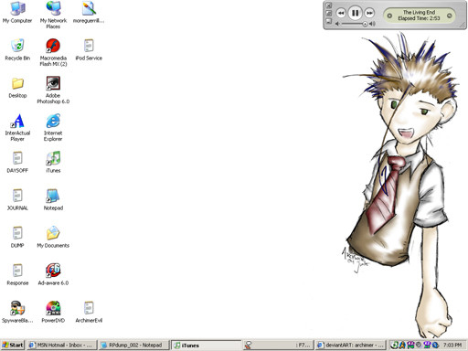Screen dimensions: 468x351
Task: Open the Desktop folder icon
Action: [x=17, y=87]
